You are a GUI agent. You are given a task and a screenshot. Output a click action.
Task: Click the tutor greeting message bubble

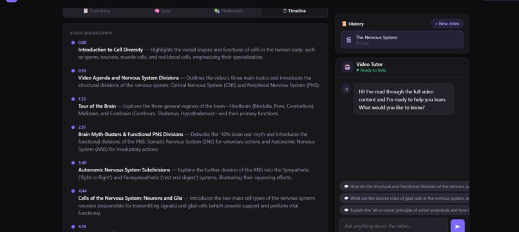404,99
